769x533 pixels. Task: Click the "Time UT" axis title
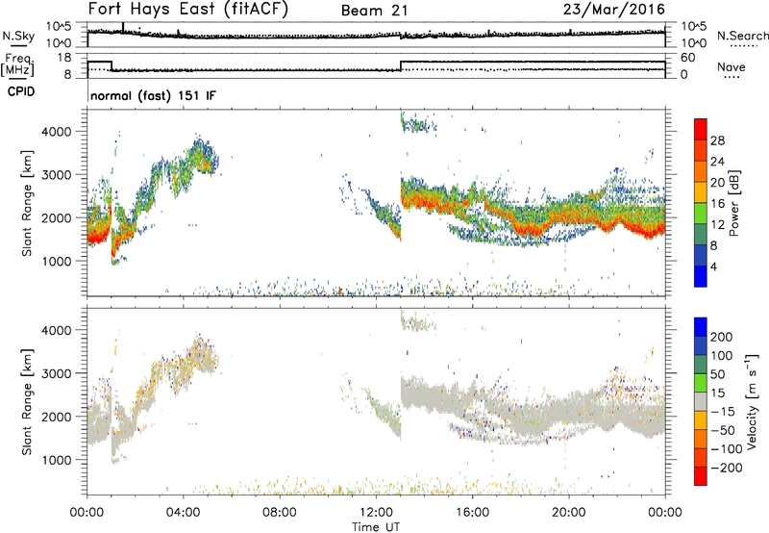(376, 526)
